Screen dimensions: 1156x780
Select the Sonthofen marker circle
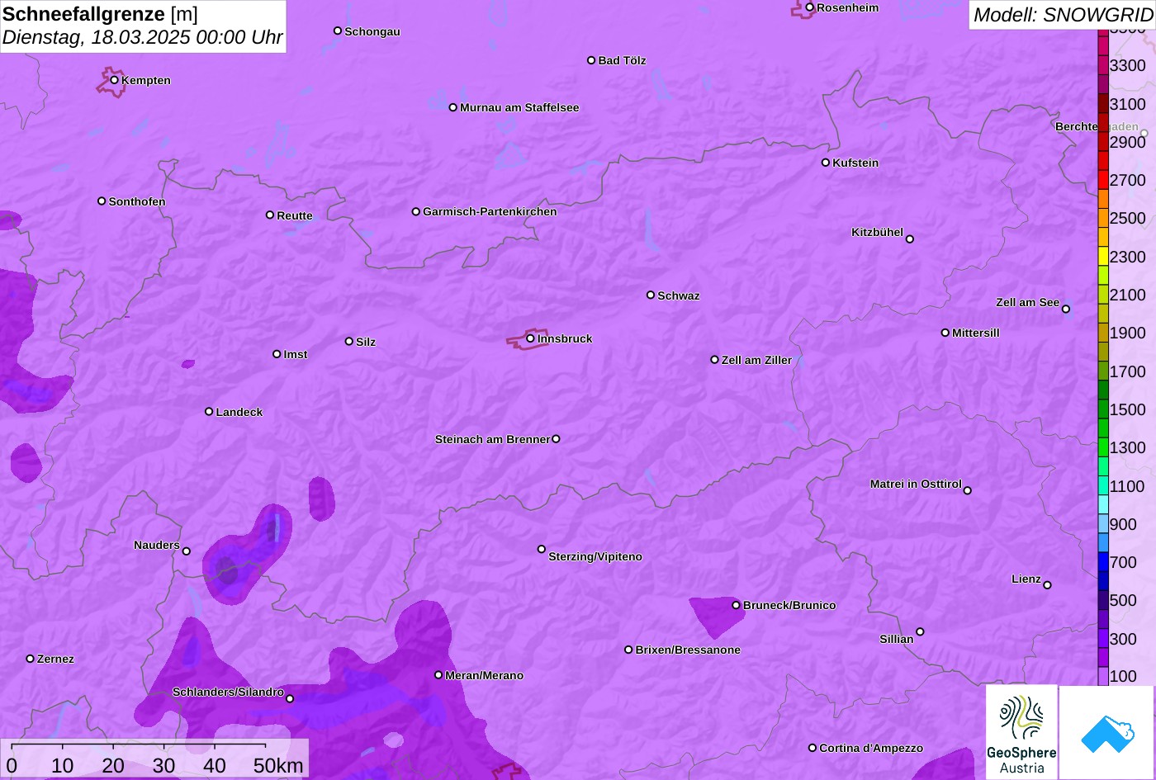[102, 201]
